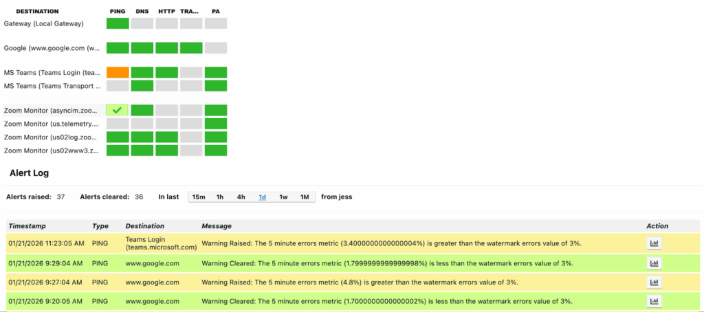The image size is (704, 312).
Task: Sort alerts by Type column
Action: [x=100, y=226]
